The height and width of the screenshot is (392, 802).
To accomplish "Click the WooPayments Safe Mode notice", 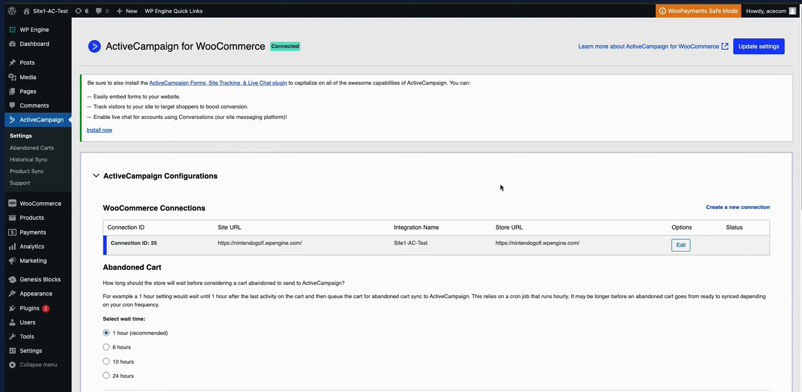I will 698,11.
